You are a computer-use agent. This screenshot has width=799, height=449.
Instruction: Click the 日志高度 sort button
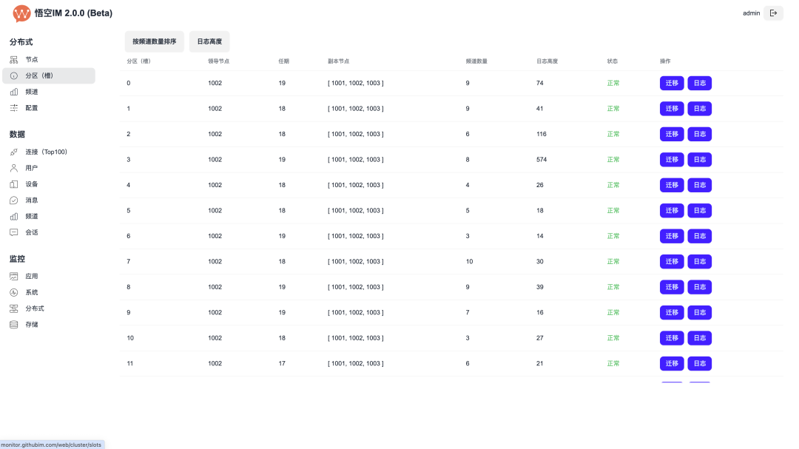pos(209,41)
